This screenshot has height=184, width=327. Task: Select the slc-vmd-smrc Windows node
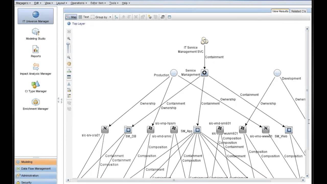tap(174, 130)
